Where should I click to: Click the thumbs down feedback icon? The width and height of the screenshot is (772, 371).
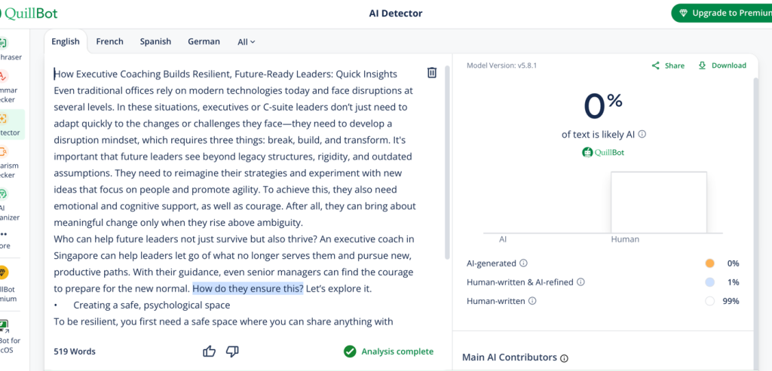pos(232,351)
